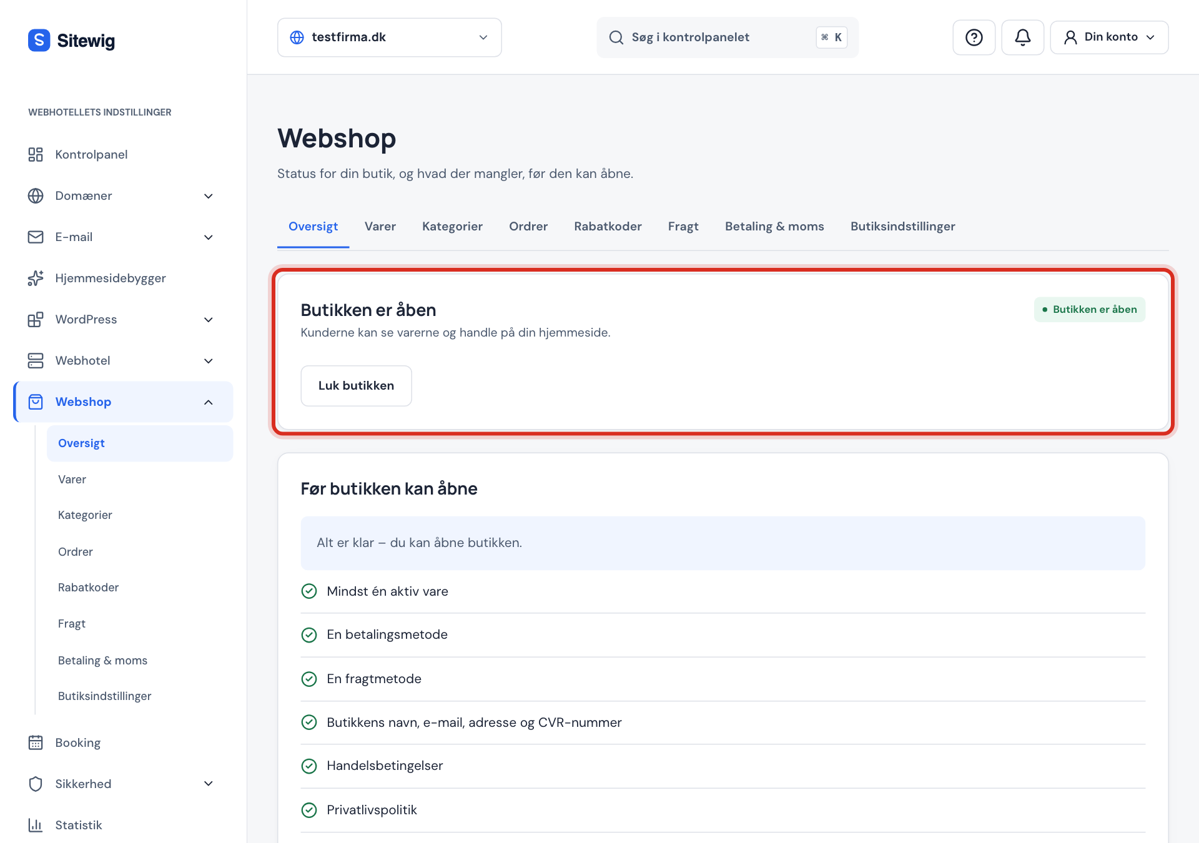This screenshot has width=1199, height=843.
Task: Open Fragt in the sidebar submenu
Action: [140, 624]
